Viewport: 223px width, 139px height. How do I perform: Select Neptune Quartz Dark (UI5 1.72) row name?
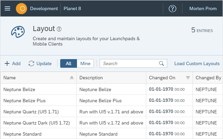(36, 123)
